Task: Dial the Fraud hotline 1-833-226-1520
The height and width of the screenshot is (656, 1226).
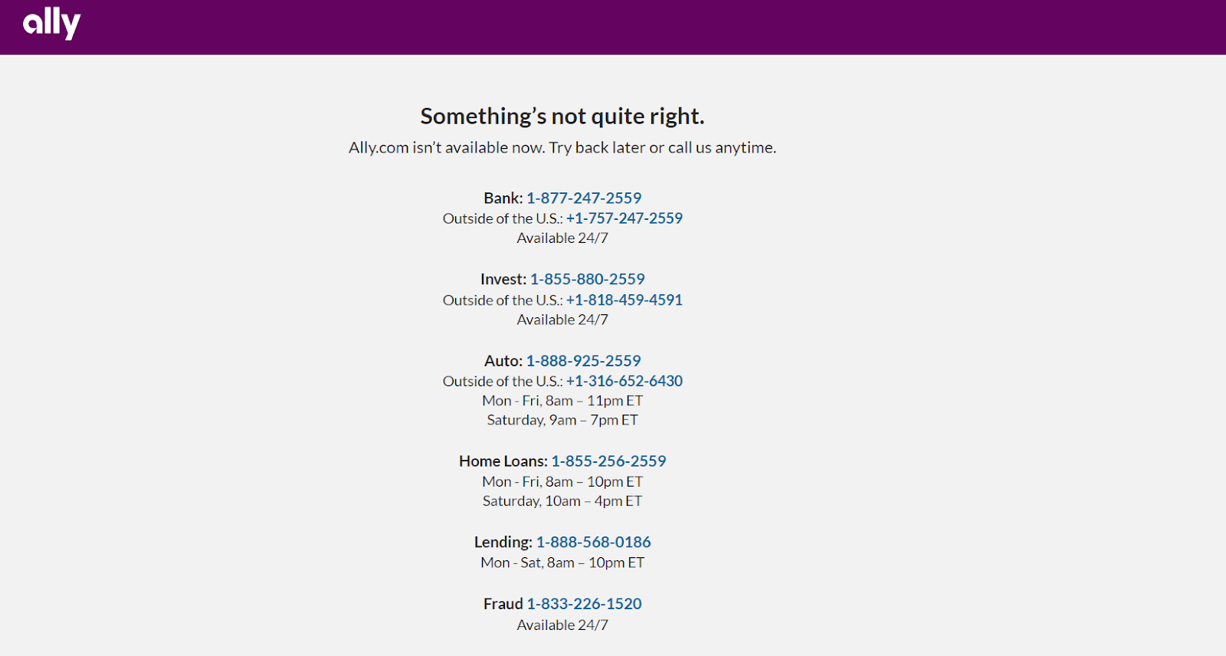Action: click(x=584, y=604)
